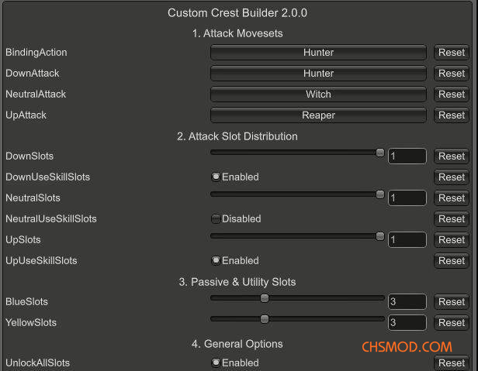Open the NeutralAttack Witch dropdown
Screen dimensions: 478x371
[x=318, y=94]
